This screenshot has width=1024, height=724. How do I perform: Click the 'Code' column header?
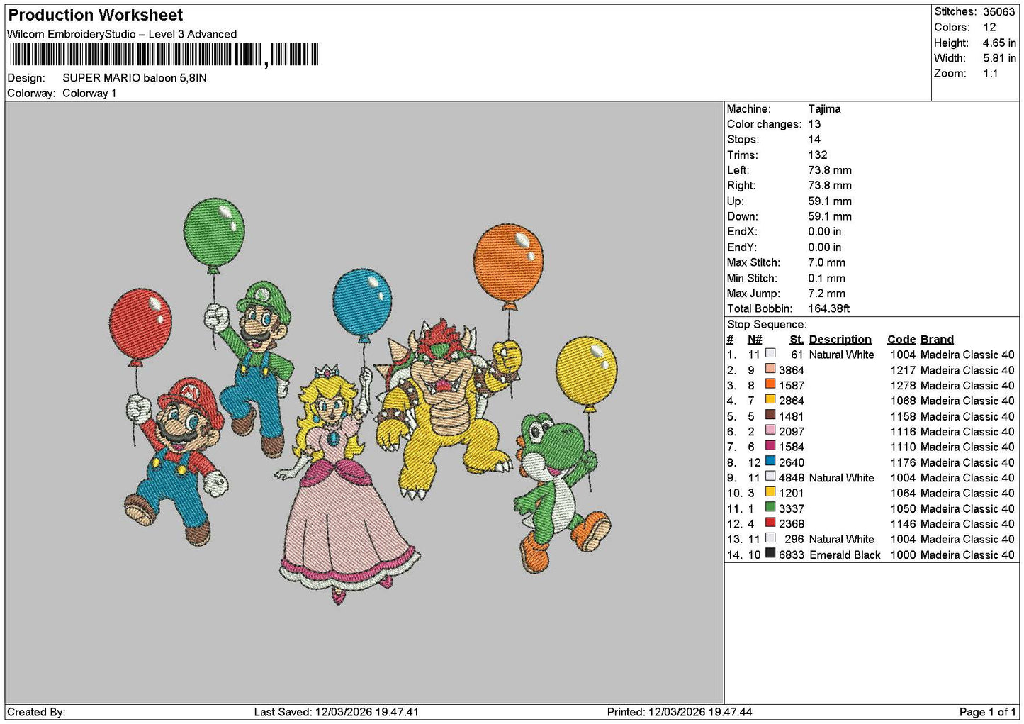(x=901, y=339)
